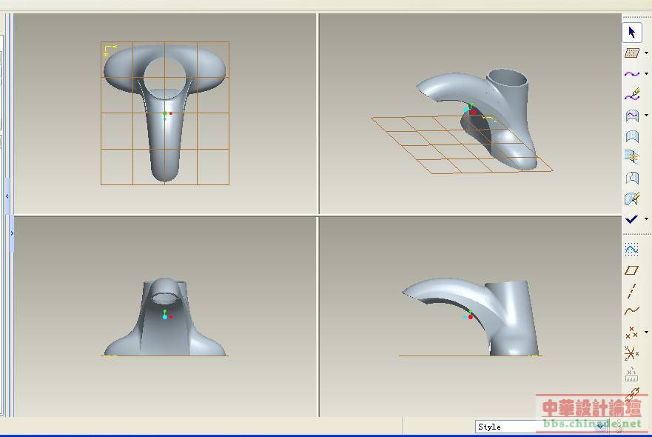Click the blue checkmark Done icon
Viewport: 652px width, 437px height.
tap(631, 219)
